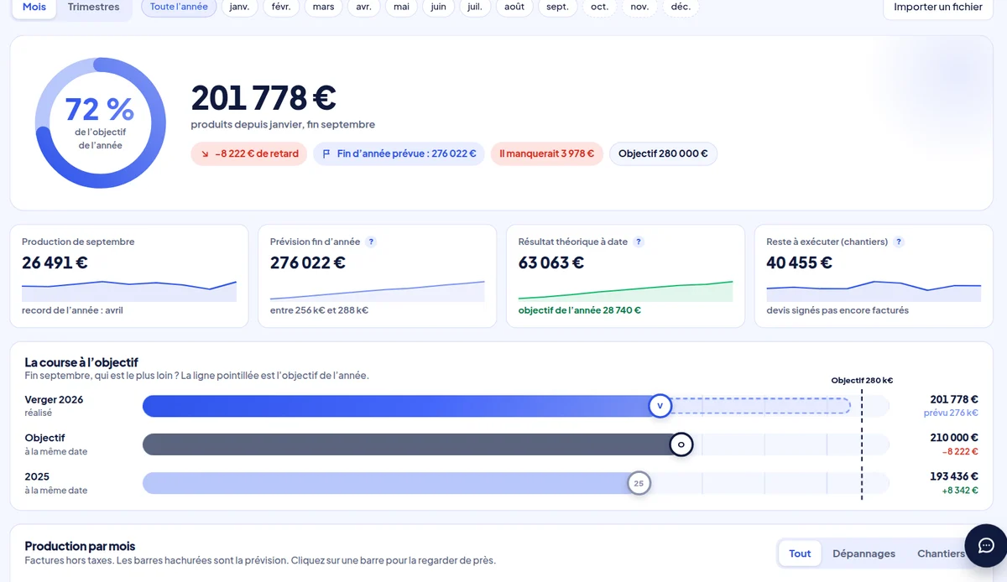Image resolution: width=1007 pixels, height=582 pixels.
Task: Switch view to Trimestres
Action: (x=94, y=7)
